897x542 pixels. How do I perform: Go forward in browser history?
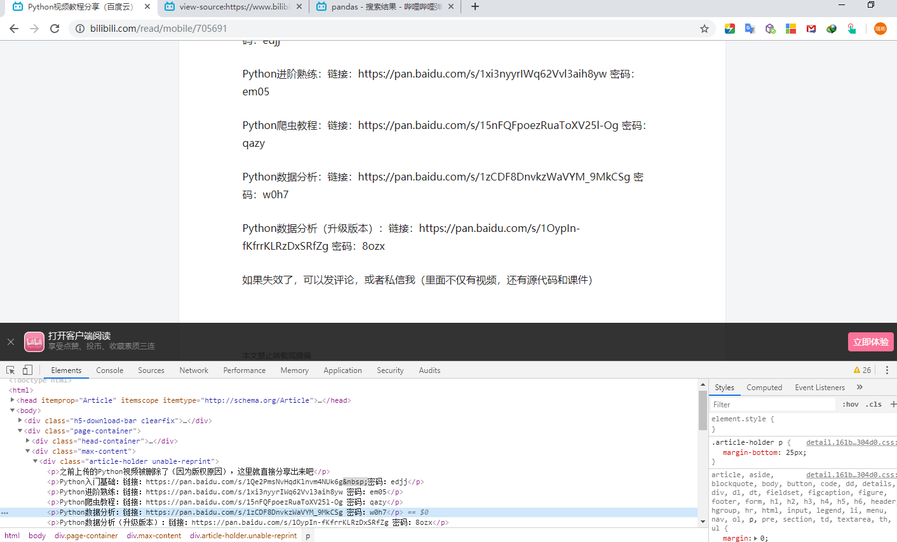34,29
